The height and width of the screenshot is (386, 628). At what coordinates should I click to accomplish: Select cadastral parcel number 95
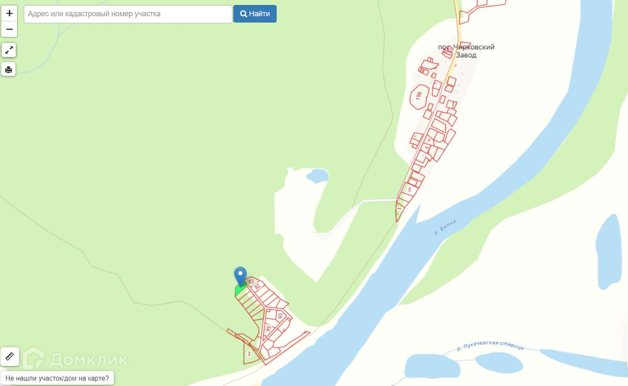(268, 328)
